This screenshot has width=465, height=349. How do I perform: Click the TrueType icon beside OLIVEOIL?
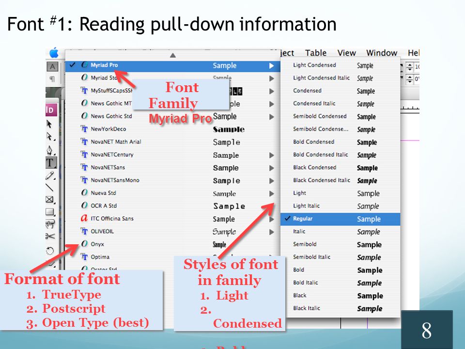[84, 231]
